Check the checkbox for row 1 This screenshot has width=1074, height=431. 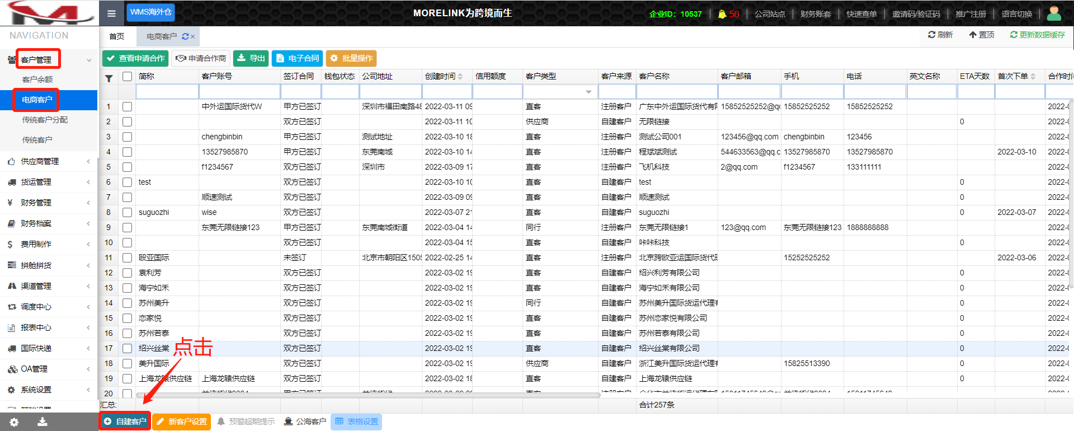point(127,106)
